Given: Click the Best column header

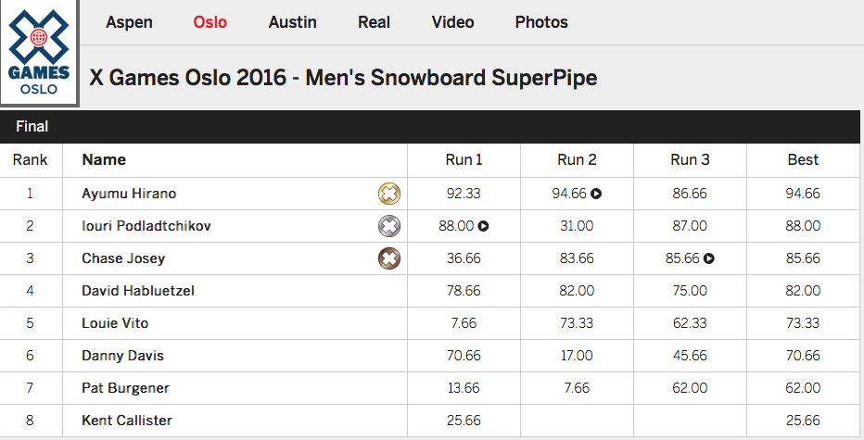Looking at the screenshot, I should pyautogui.click(x=803, y=159).
